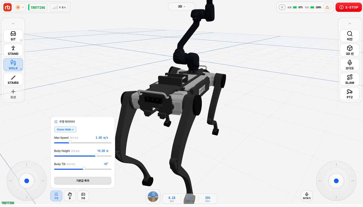This screenshot has height=207, width=363.
Task: Click the right joystick blue knob
Action: click(336, 181)
